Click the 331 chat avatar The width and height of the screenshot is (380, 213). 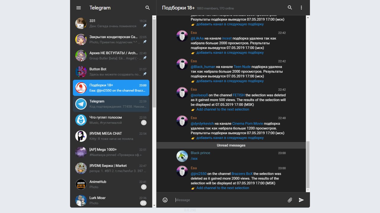(81, 23)
